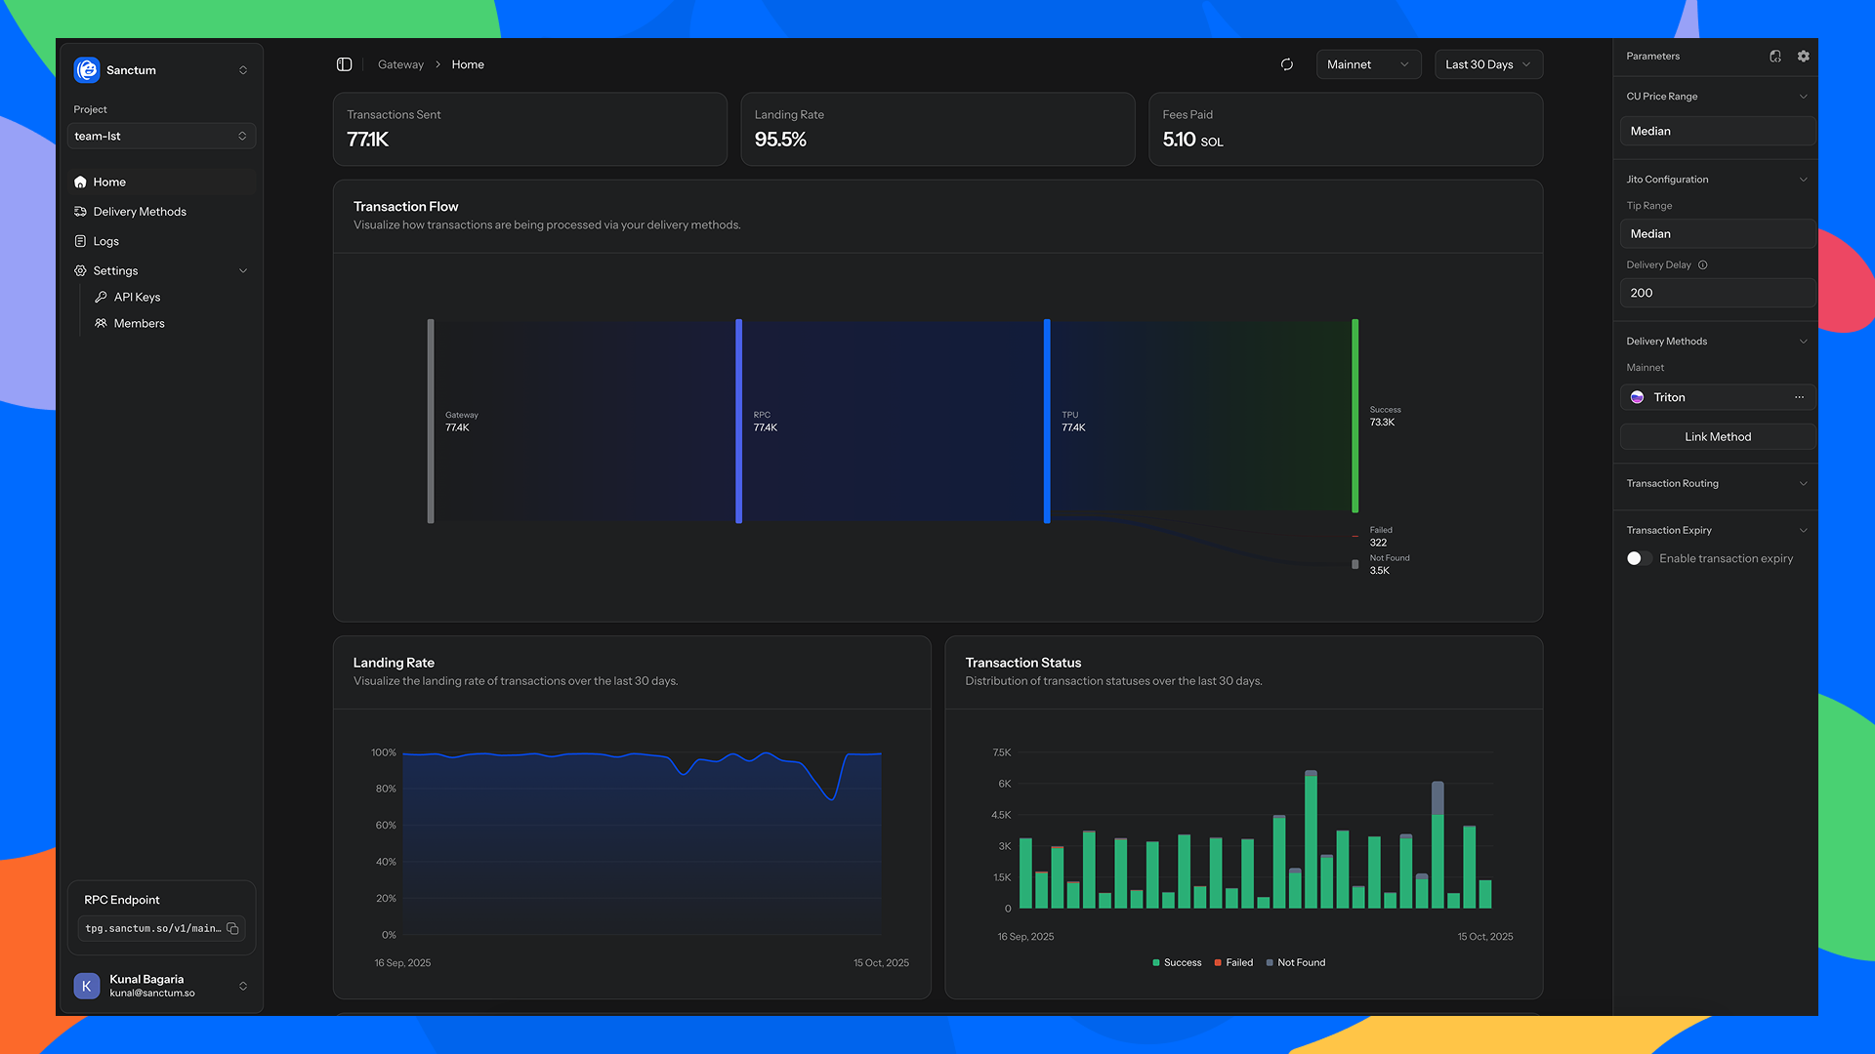Click the Success legend swatch
The height and width of the screenshot is (1054, 1875).
point(1156,963)
